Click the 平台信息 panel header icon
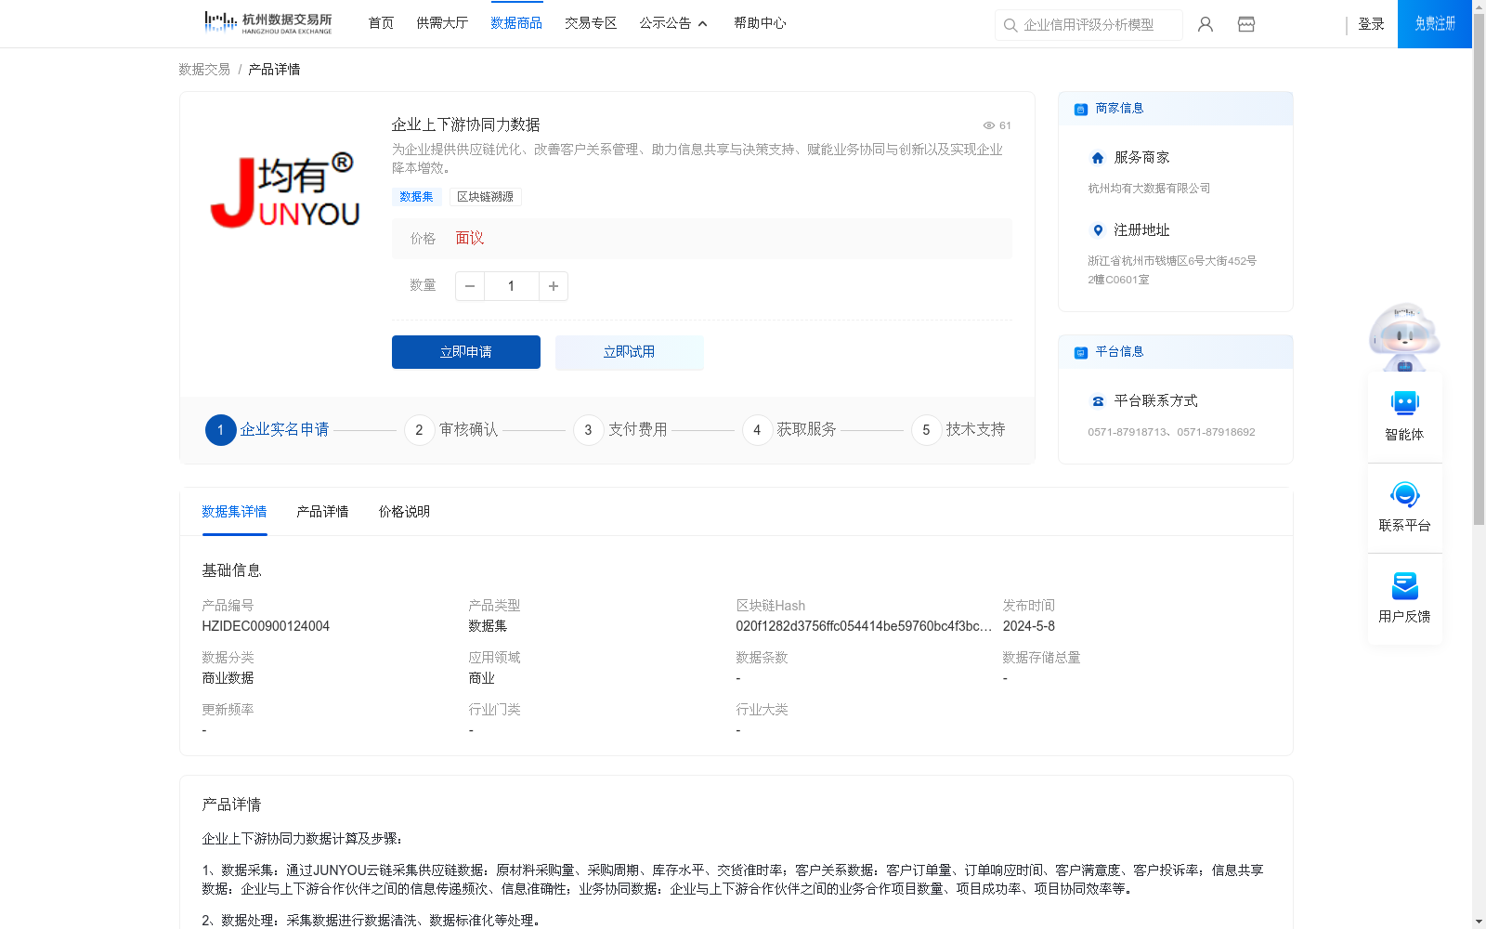Image resolution: width=1486 pixels, height=929 pixels. (1081, 352)
